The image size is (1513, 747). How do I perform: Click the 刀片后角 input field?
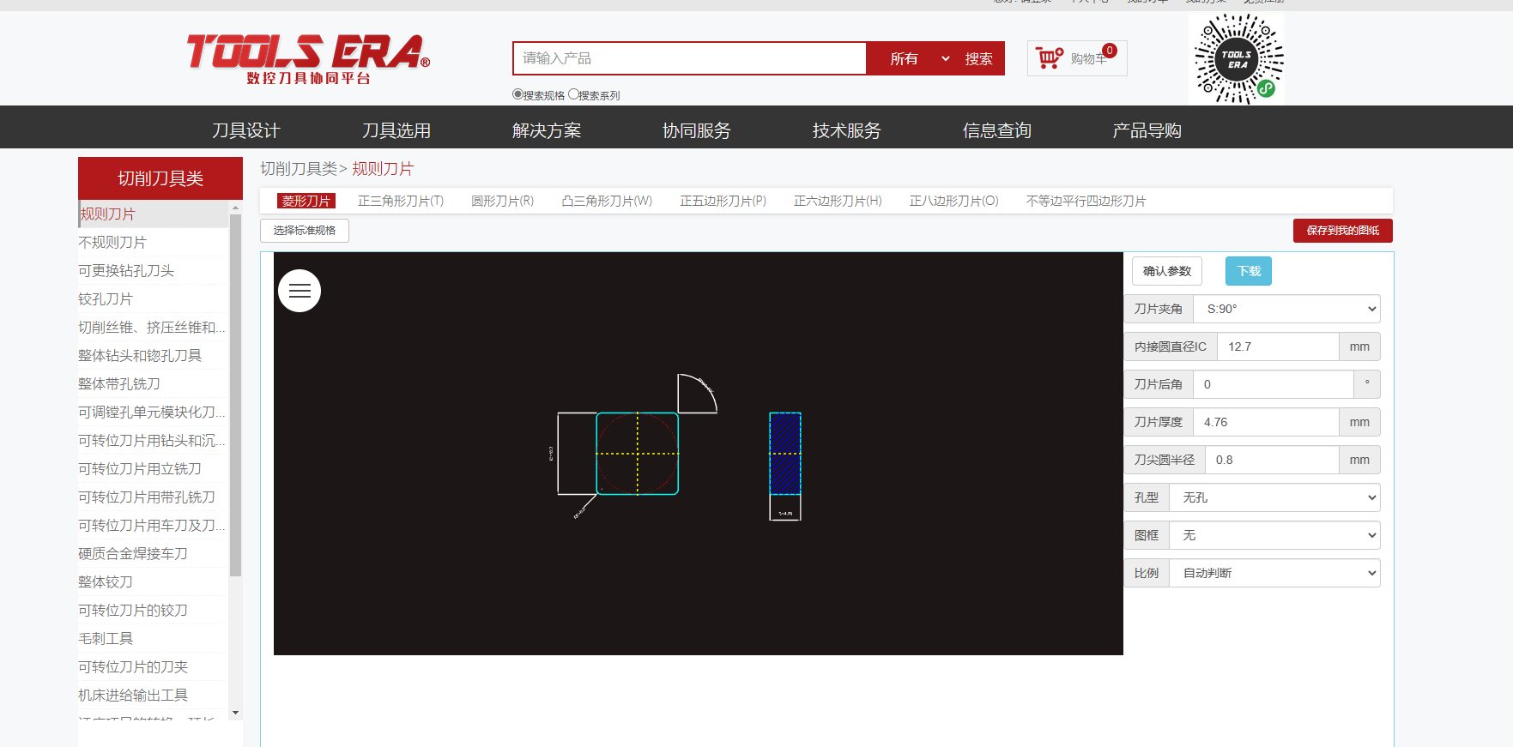point(1274,384)
